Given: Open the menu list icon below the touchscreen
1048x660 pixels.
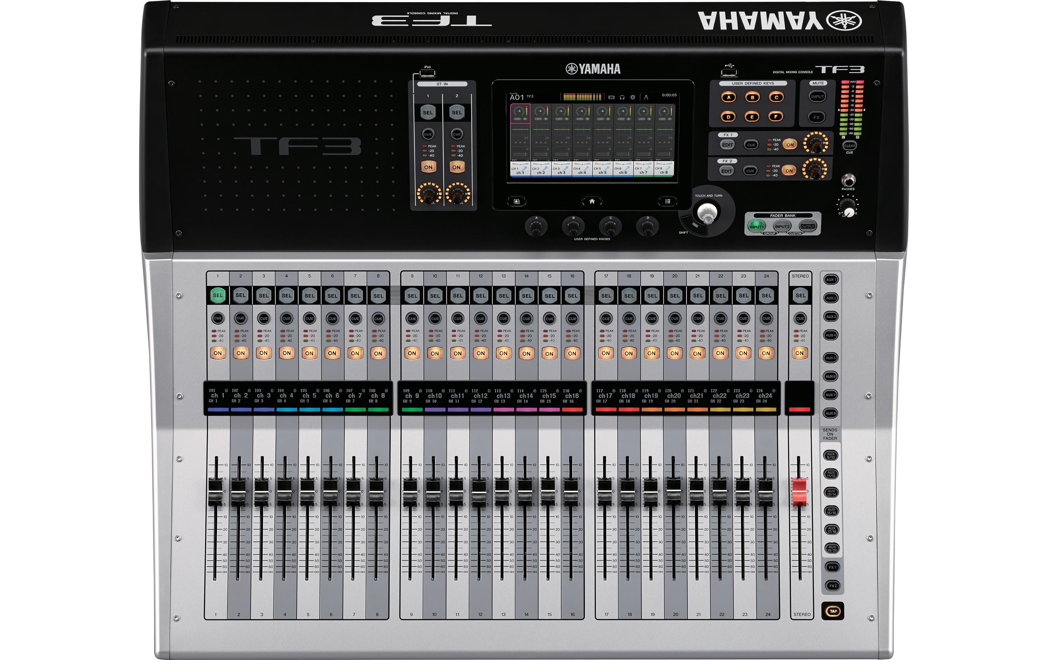Looking at the screenshot, I should (667, 201).
